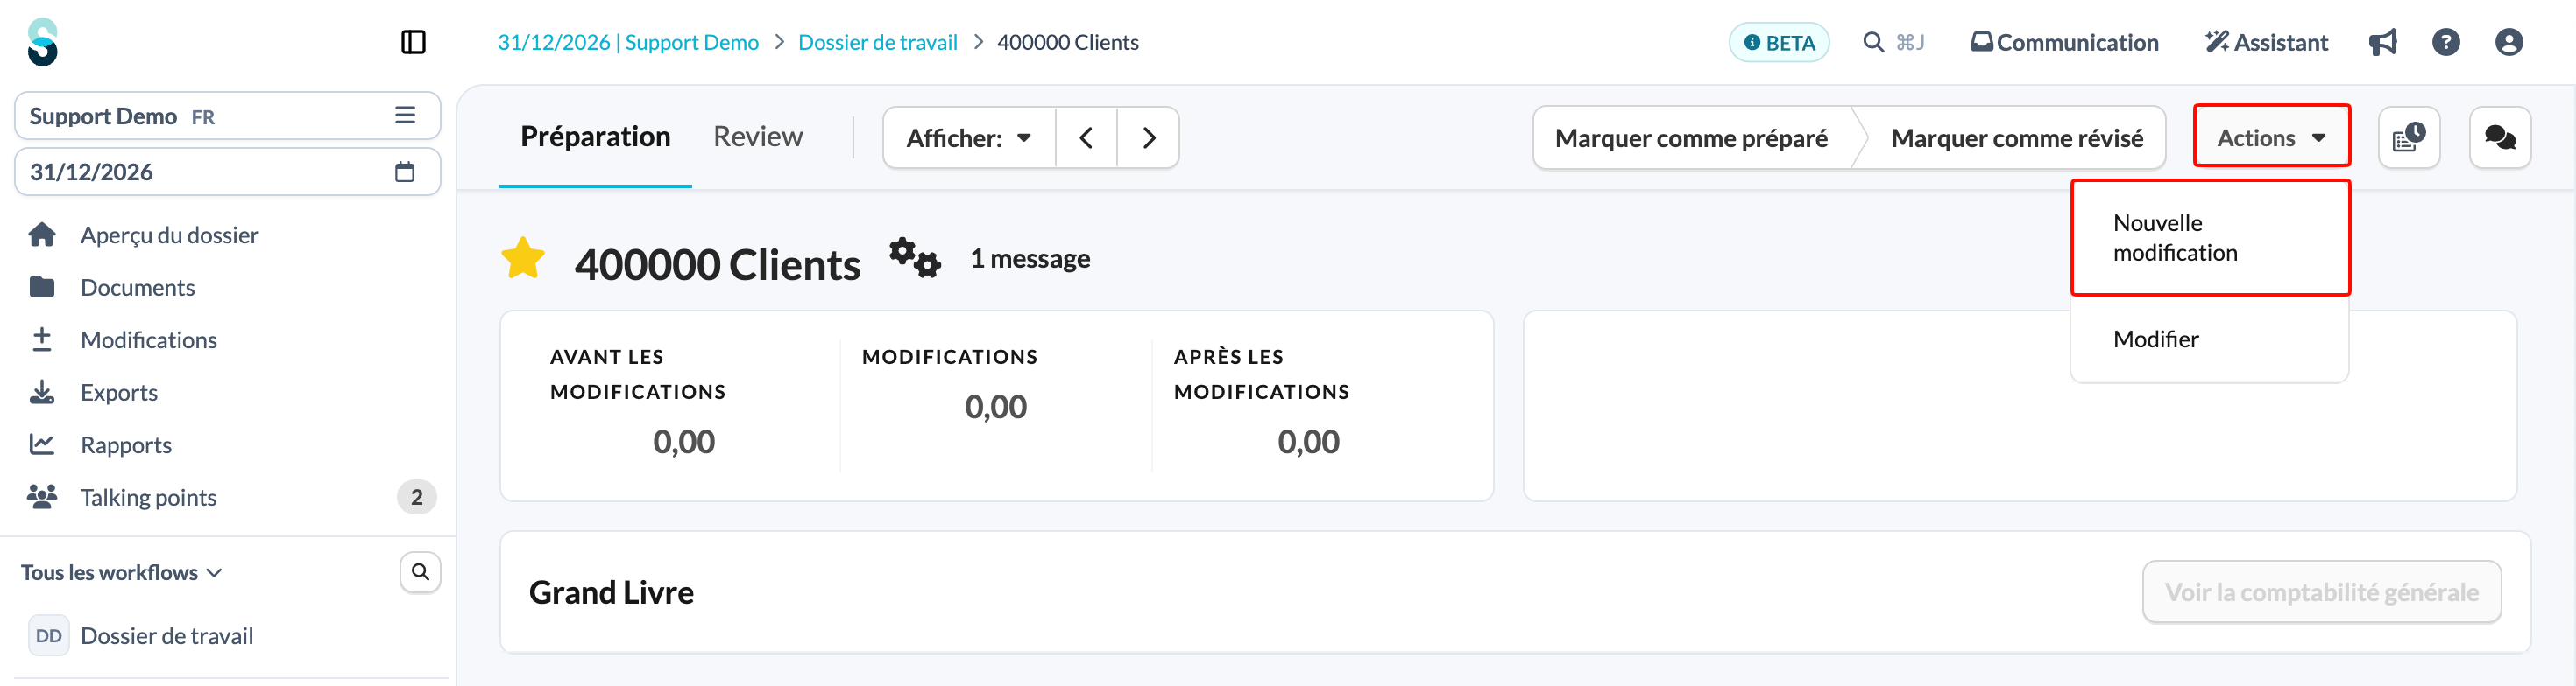Open Talking points in sidebar

pos(148,497)
